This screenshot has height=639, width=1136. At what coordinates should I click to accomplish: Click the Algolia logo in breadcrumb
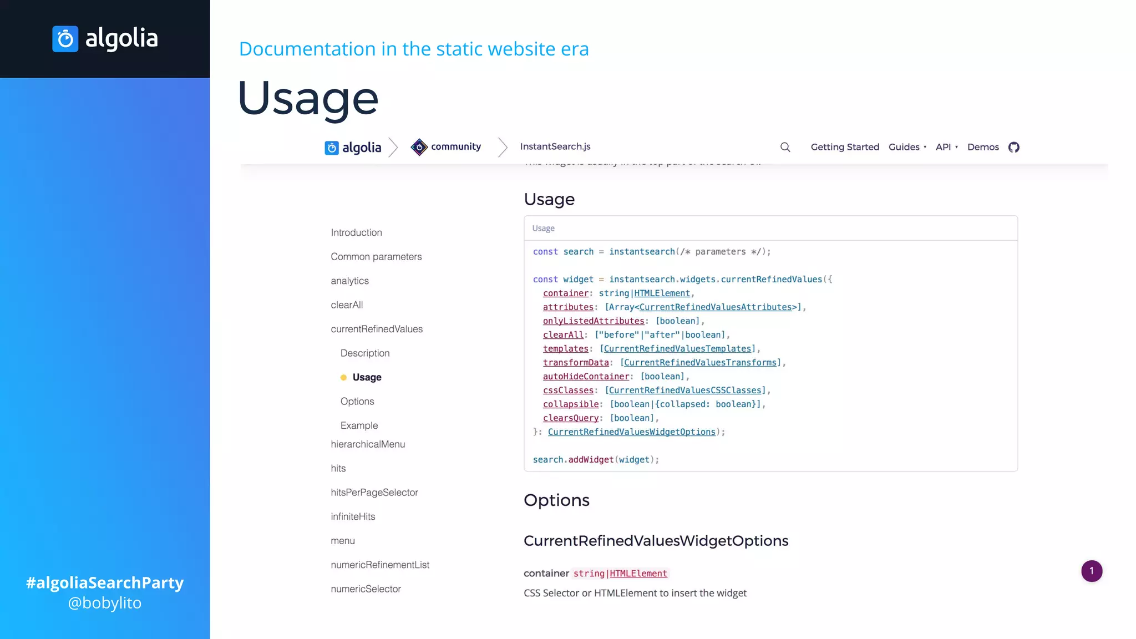click(x=353, y=148)
